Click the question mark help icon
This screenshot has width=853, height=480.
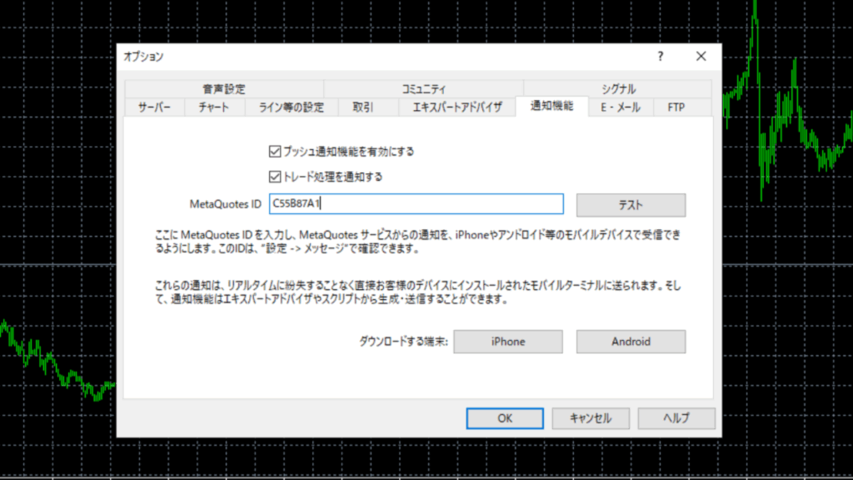[x=661, y=57]
